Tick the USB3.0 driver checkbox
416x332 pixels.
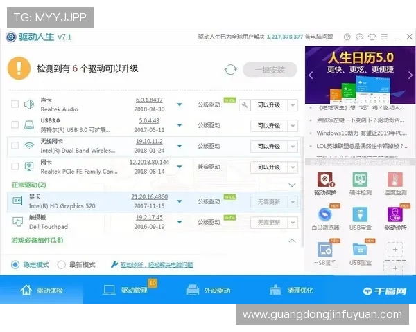(15, 124)
